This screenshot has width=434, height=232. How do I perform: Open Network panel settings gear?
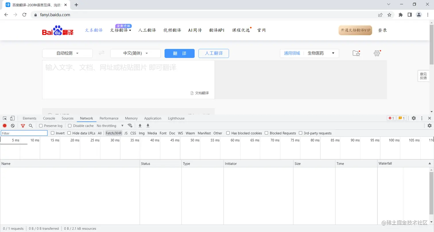(429, 126)
